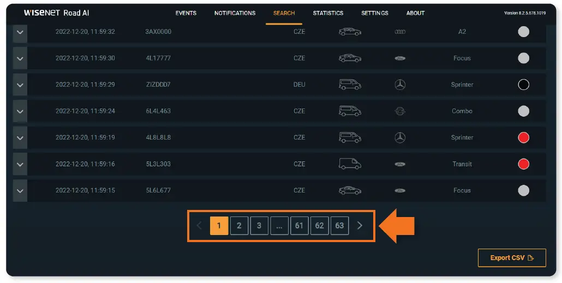562x283 pixels.
Task: Open the NOTIFICATIONS tab
Action: click(x=235, y=13)
